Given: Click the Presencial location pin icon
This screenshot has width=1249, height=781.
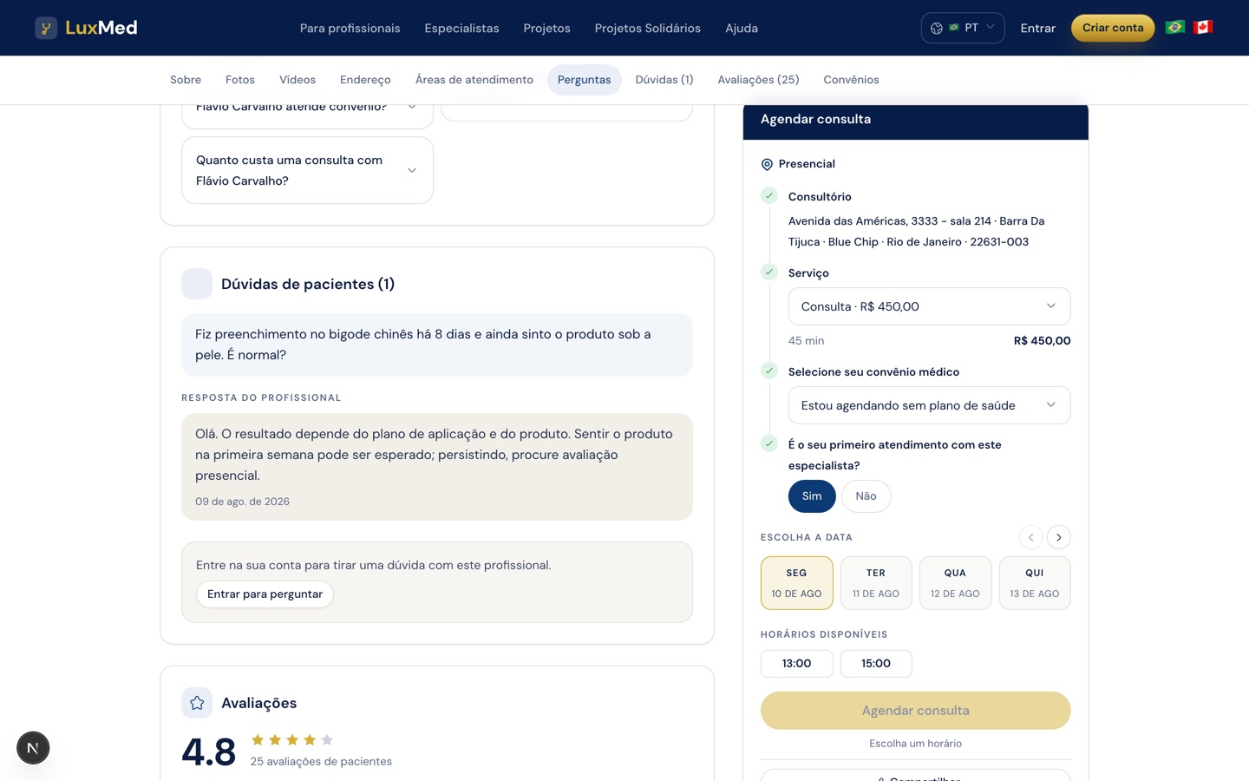Looking at the screenshot, I should tap(767, 164).
